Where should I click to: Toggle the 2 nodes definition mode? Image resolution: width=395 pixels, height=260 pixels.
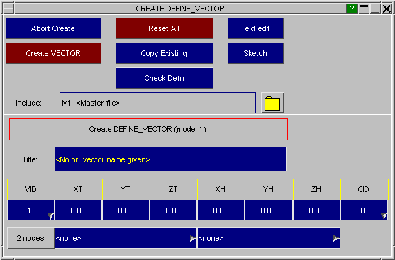click(x=30, y=238)
